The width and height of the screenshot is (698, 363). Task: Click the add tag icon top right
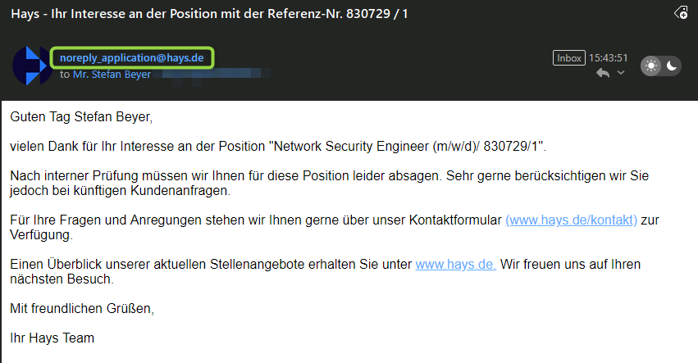681,12
